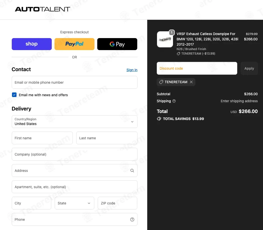
Task: Open the Country/Region dropdown
Action: [74, 122]
